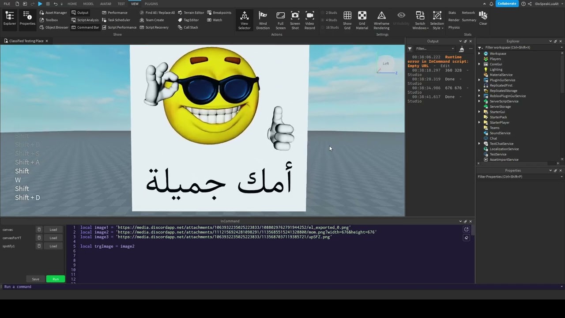Open the Switch Windows dropdown
Screen dimensions: 565x318
point(420,20)
